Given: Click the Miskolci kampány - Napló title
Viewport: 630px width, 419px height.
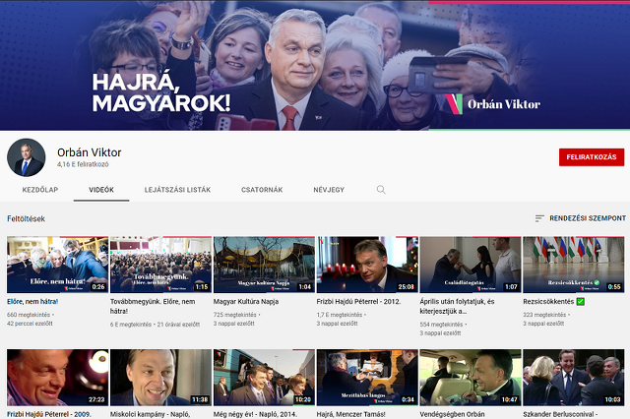Looking at the screenshot, I should [151, 414].
